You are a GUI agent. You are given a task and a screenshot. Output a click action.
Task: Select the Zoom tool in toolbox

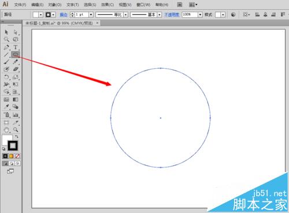(x=16, y=130)
